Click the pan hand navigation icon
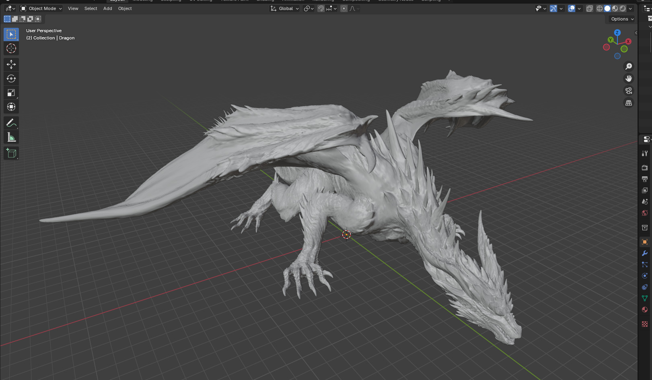The height and width of the screenshot is (380, 652). (x=629, y=78)
